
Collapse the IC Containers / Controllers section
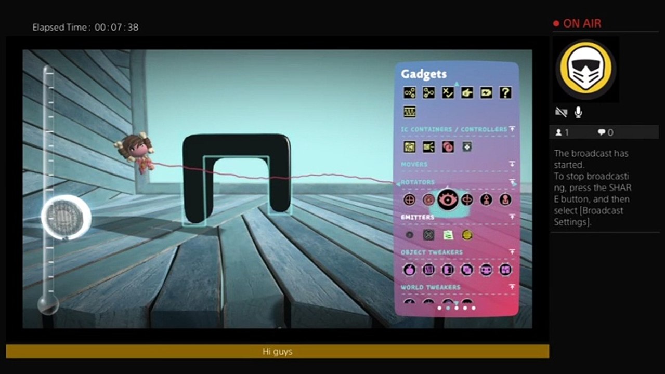point(512,129)
